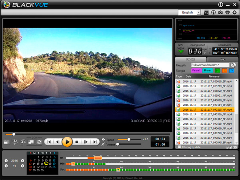Click the snapshot camera icon
This screenshot has height=180, width=240.
click(220, 12)
